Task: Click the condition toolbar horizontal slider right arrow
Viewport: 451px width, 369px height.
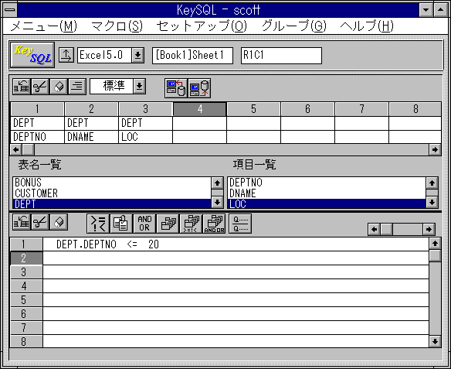Action: [x=429, y=229]
